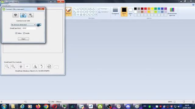Click the taskbar clock showing 18:20
Screen dimensions: 195x109
[187, 107]
